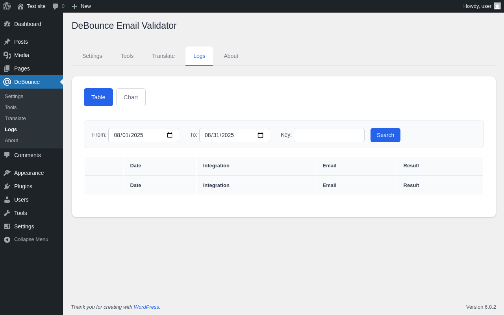Viewport: 504px width, 315px height.
Task: Click the Posts pushpin icon
Action: tap(7, 42)
